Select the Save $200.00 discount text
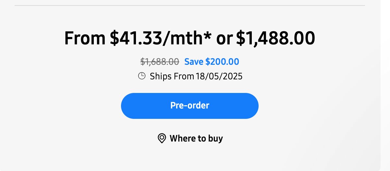Screen dimensions: 390x171 [x=212, y=62]
